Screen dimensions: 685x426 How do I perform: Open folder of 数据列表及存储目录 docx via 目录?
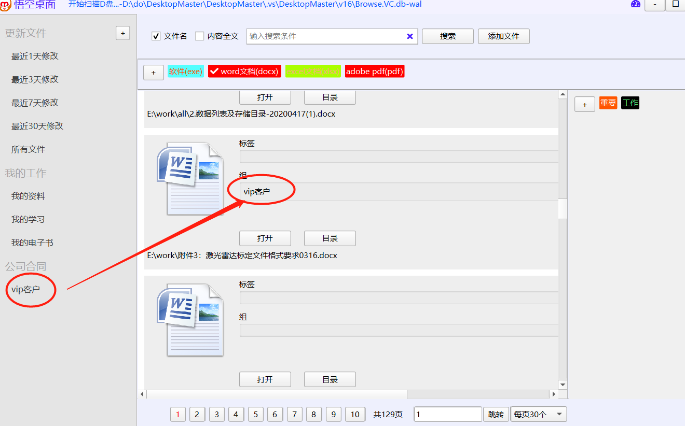tap(330, 97)
